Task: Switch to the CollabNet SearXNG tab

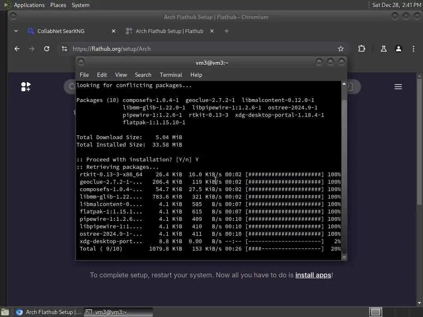Action: tap(61, 31)
